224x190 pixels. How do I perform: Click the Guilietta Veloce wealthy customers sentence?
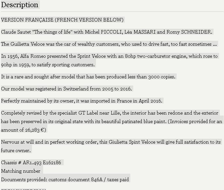(109, 44)
